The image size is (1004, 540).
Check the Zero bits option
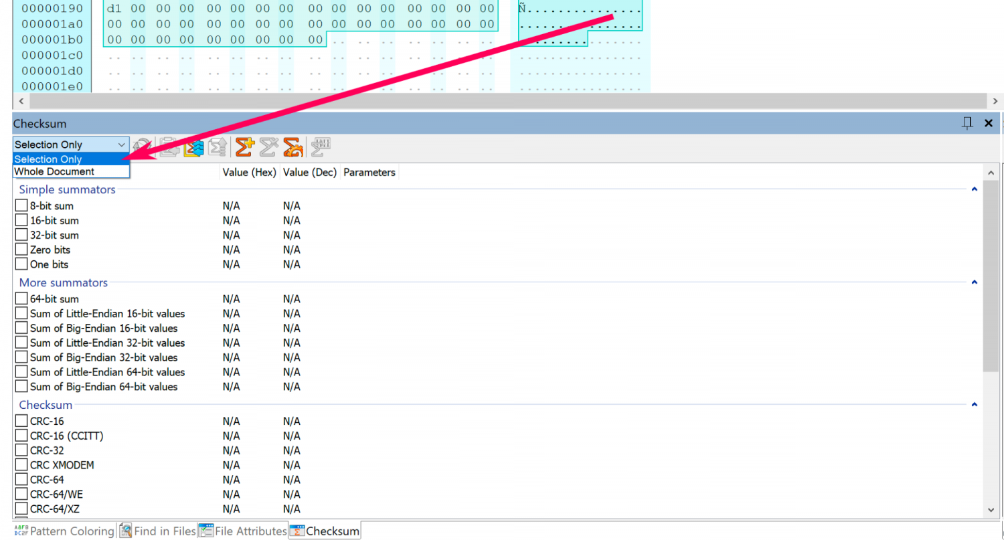(21, 250)
